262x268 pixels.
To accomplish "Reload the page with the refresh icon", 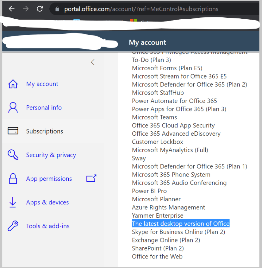I will tap(40, 9).
